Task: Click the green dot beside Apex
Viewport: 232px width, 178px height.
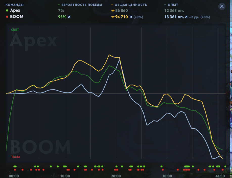Action: click(7, 11)
